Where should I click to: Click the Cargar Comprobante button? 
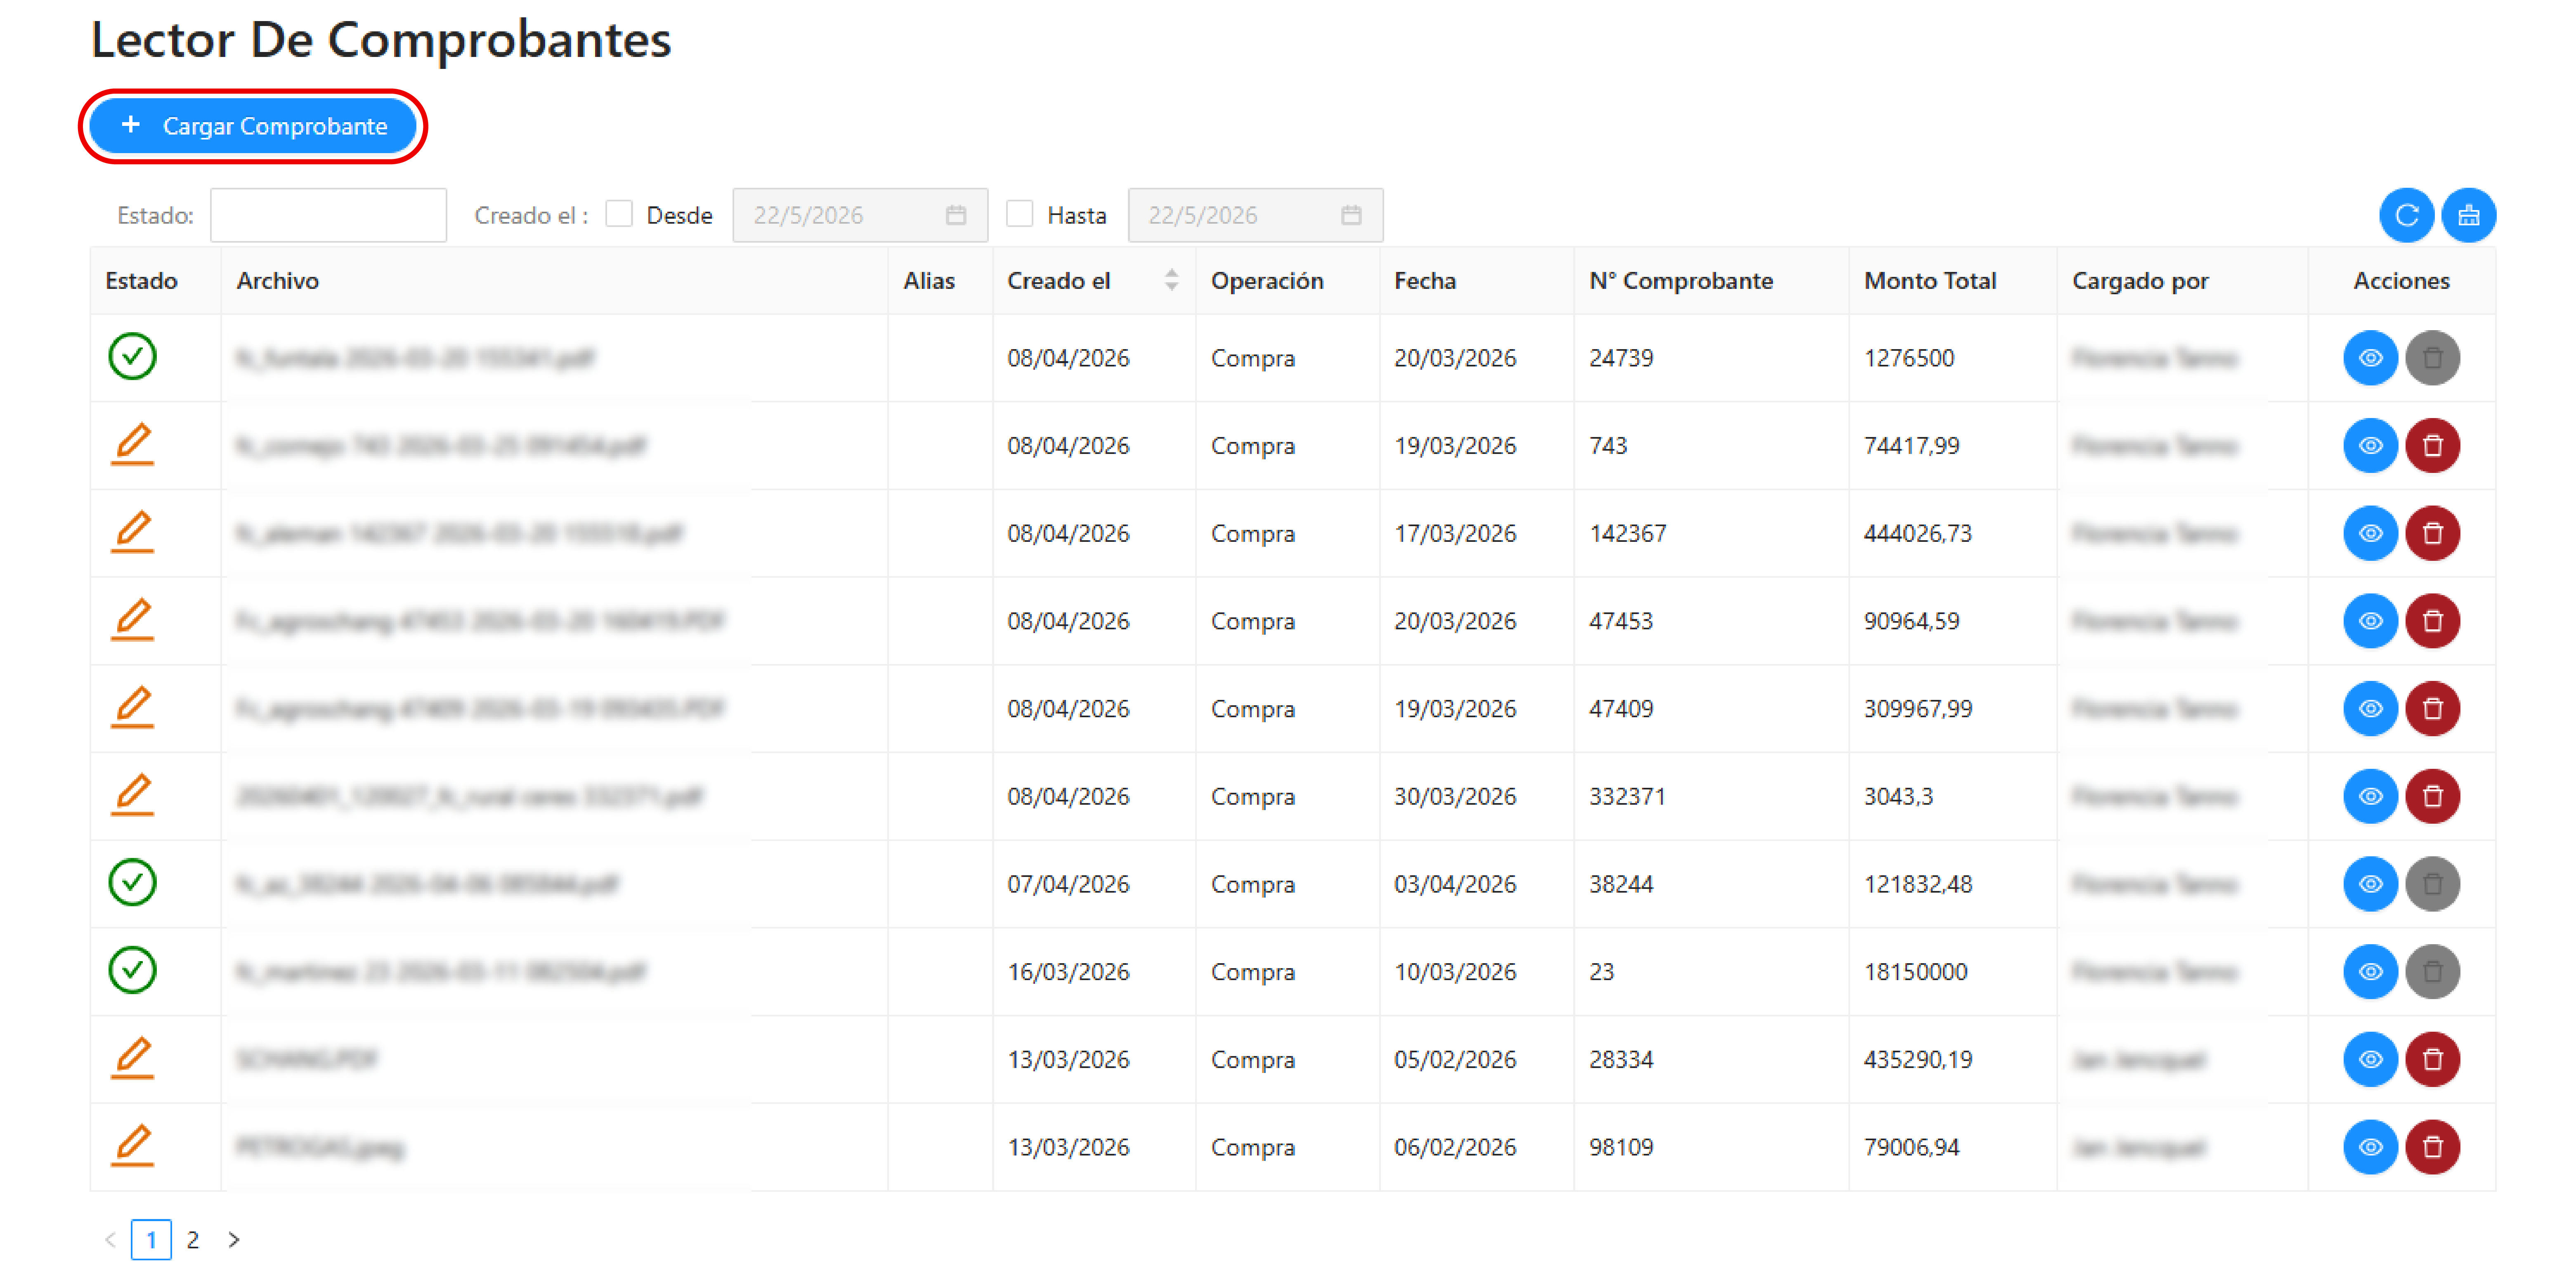[253, 126]
